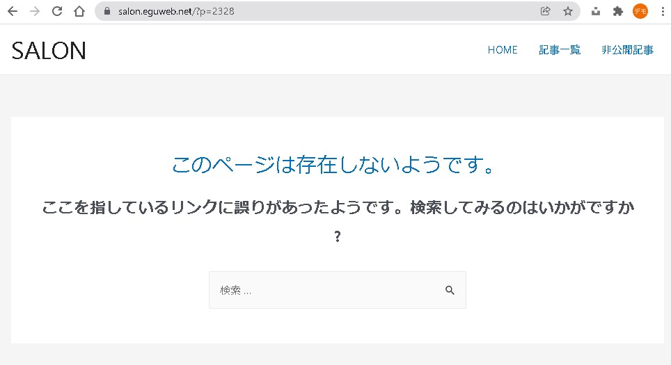Image resolution: width=671 pixels, height=365 pixels.
Task: Go to the browser home page
Action: click(79, 11)
